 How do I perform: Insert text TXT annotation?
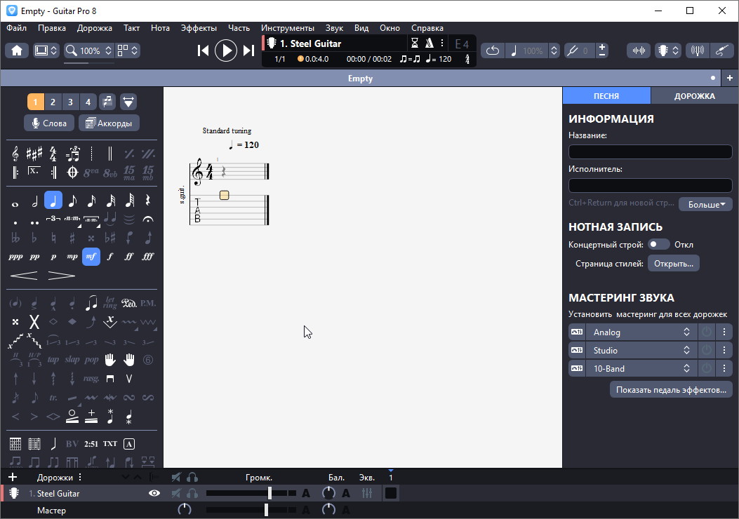pyautogui.click(x=109, y=444)
